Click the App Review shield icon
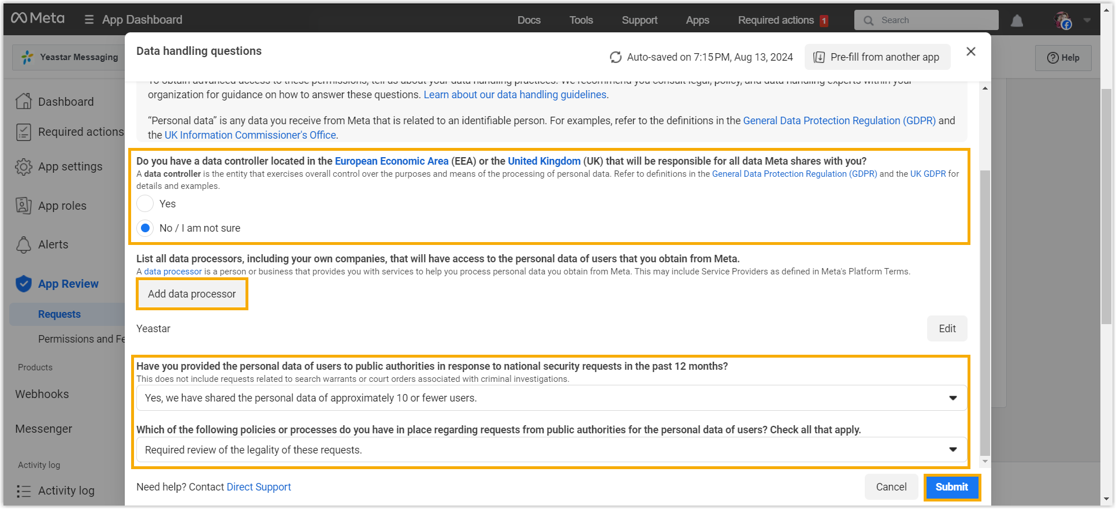The width and height of the screenshot is (1116, 509). coord(24,284)
